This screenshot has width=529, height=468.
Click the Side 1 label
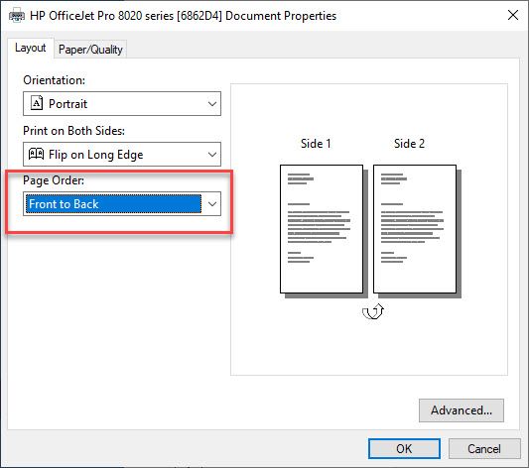click(x=316, y=144)
